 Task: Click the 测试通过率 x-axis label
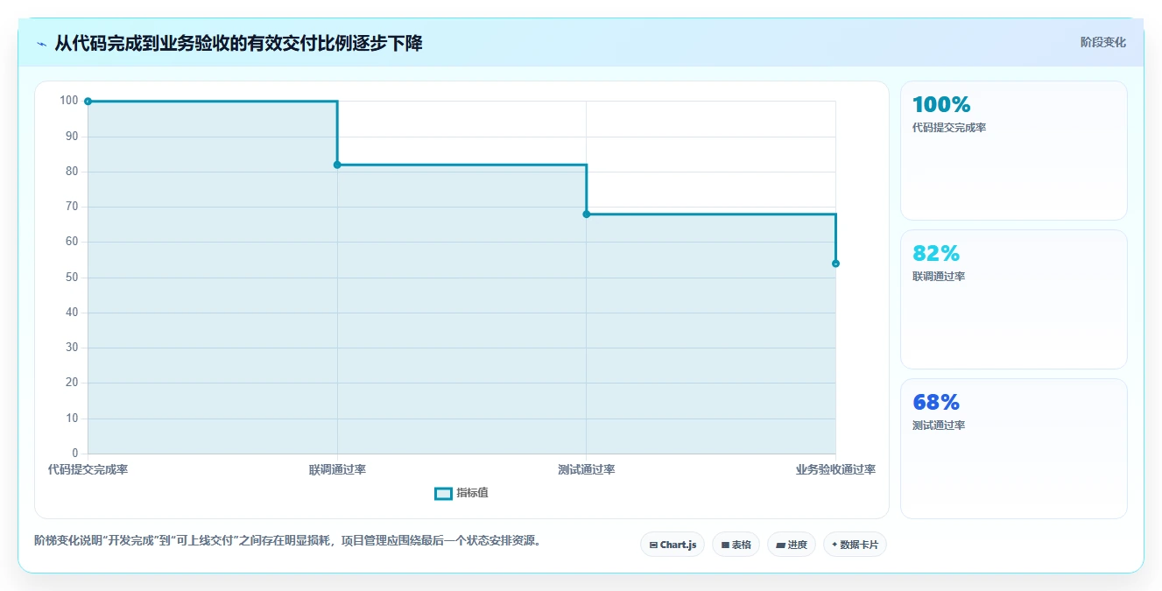[x=587, y=469]
